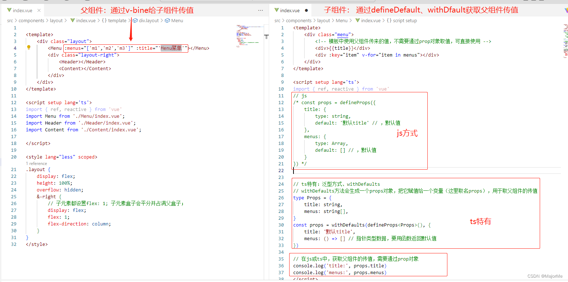This screenshot has width=568, height=282.
Task: Click '// ts特有：泛型方式、withDefaults' comment
Action: (336, 184)
